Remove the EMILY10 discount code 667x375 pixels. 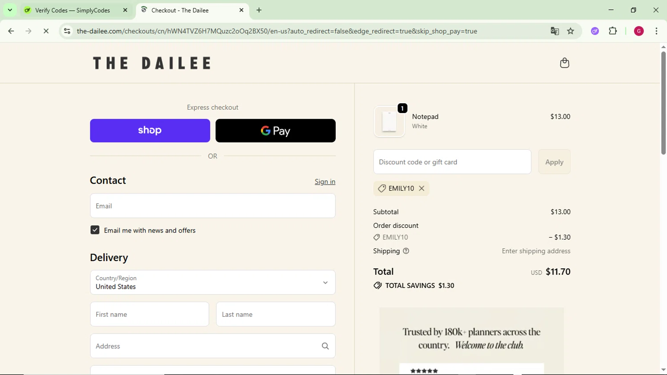422,189
